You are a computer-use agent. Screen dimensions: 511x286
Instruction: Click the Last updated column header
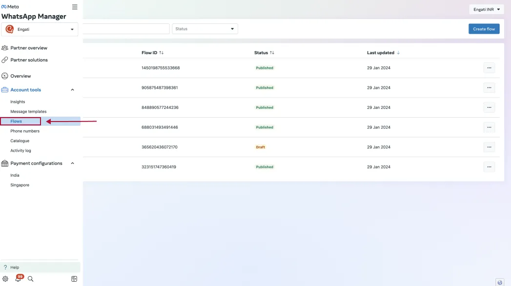point(381,53)
